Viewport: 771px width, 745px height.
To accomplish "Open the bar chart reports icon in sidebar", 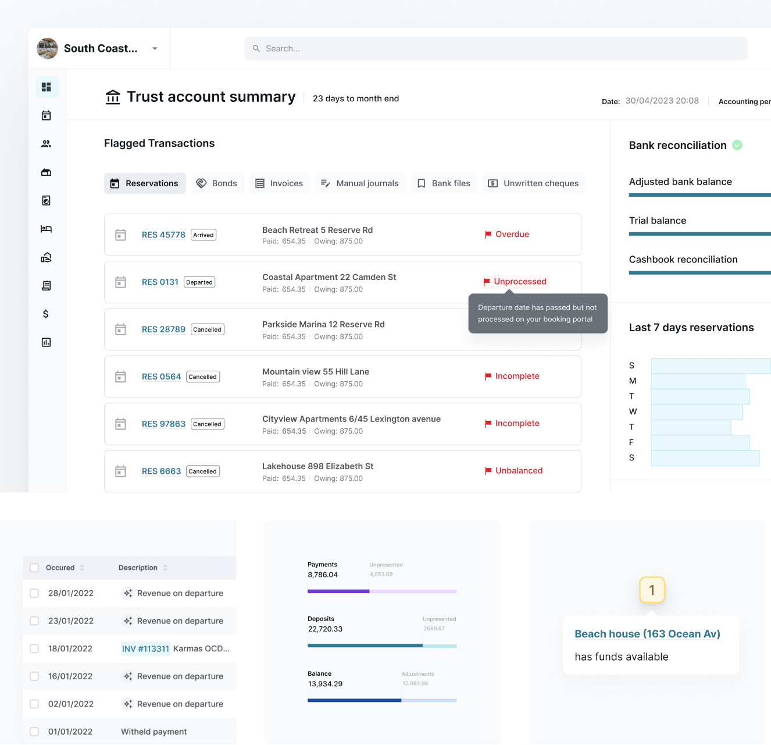I will (47, 342).
